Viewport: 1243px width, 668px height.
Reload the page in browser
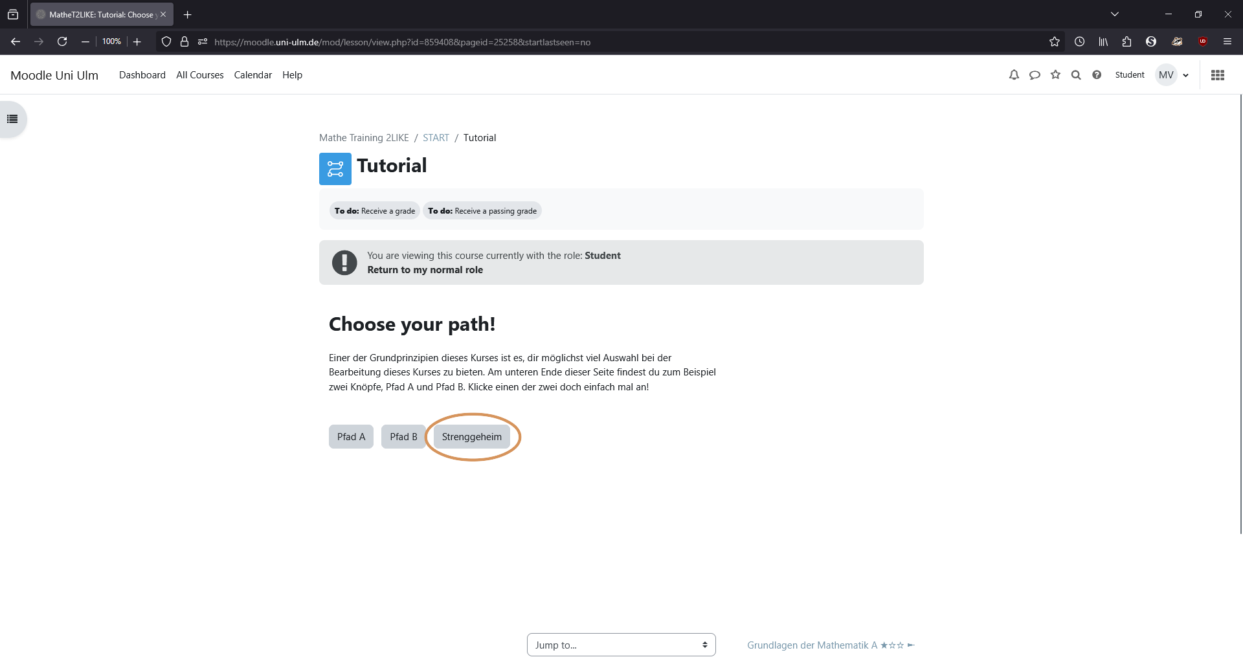click(62, 41)
